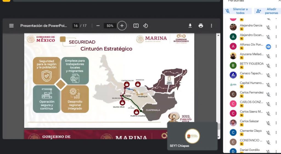Rotate the document counterclockwise
The image size is (281, 154).
coord(146,26)
